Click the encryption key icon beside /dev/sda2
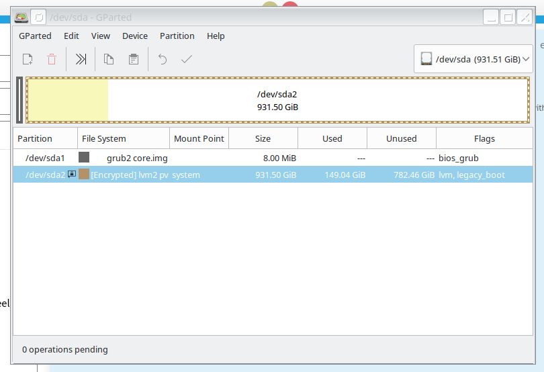The width and height of the screenshot is (544, 372). coord(72,175)
